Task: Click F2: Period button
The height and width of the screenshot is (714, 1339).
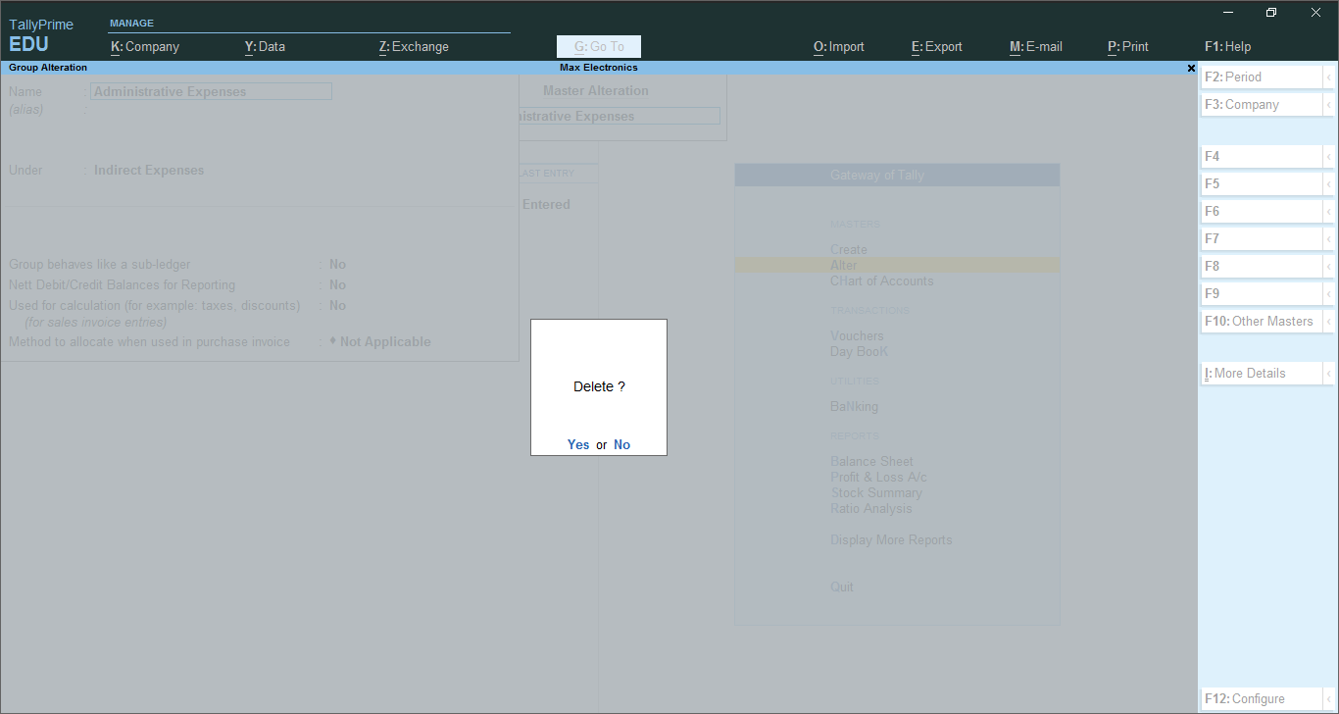Action: [x=1262, y=76]
